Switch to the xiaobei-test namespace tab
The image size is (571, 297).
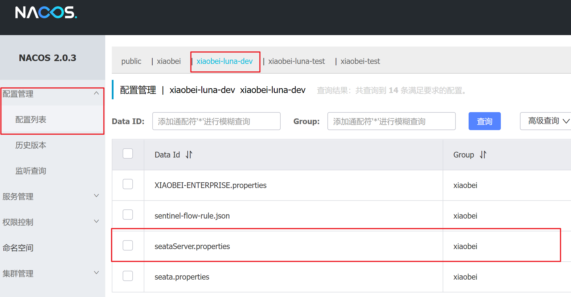[x=360, y=61]
